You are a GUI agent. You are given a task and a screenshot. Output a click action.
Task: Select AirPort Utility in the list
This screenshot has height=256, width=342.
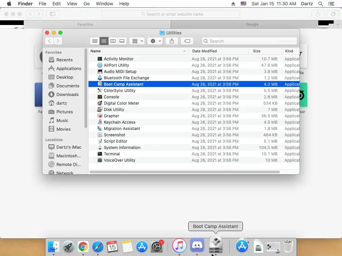pos(194,65)
